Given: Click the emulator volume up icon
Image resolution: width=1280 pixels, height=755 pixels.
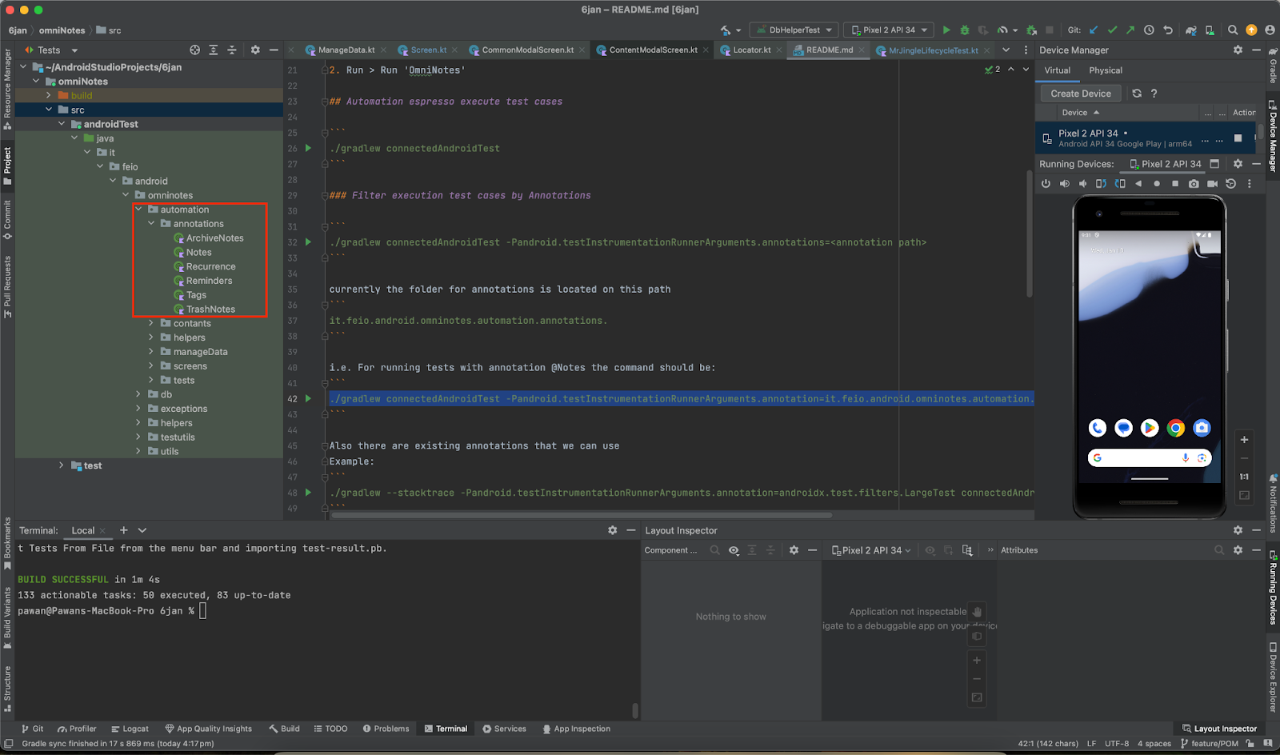Looking at the screenshot, I should [1064, 184].
